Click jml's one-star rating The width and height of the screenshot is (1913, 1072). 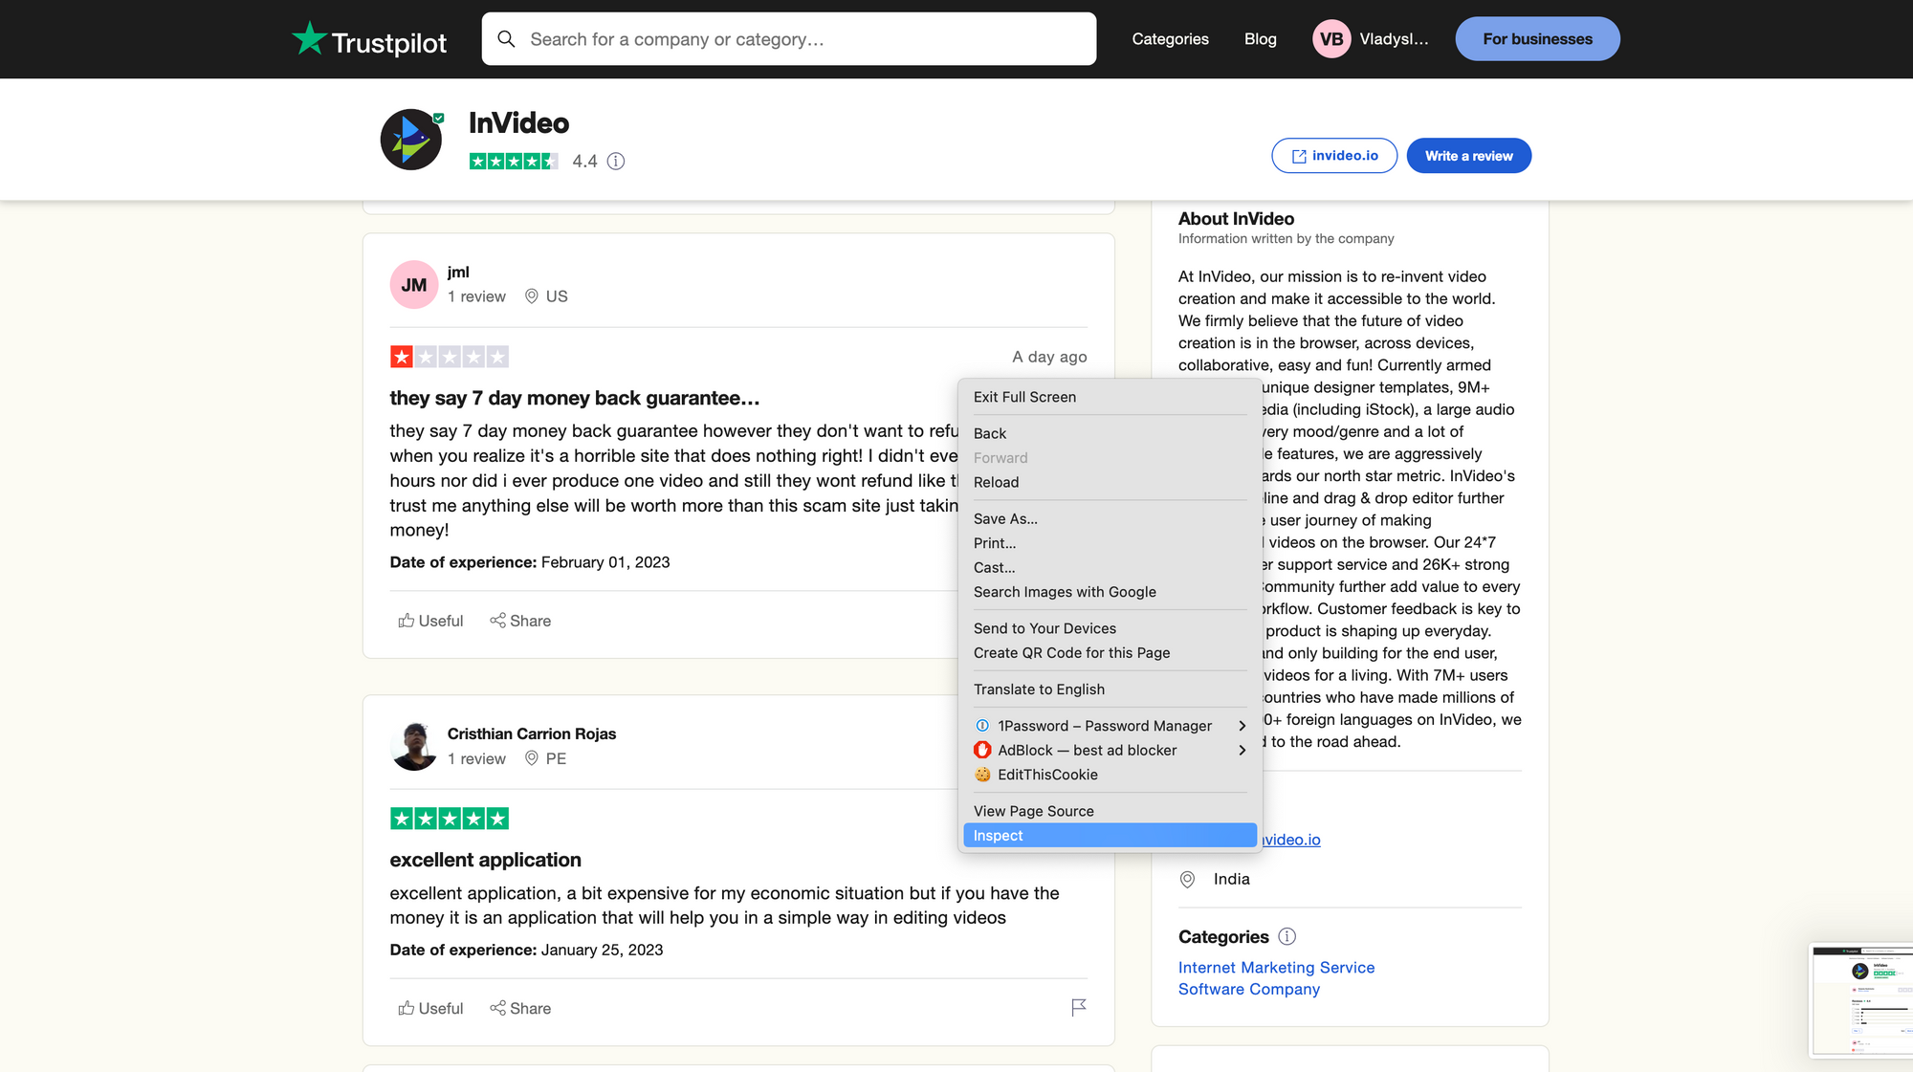(450, 357)
